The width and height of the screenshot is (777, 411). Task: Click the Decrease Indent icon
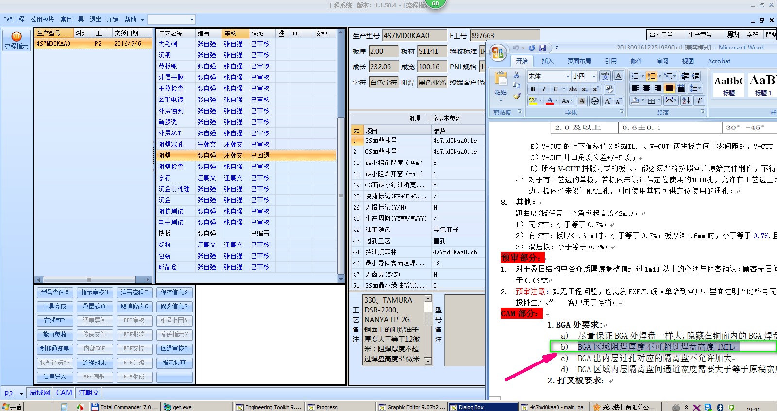tap(685, 76)
